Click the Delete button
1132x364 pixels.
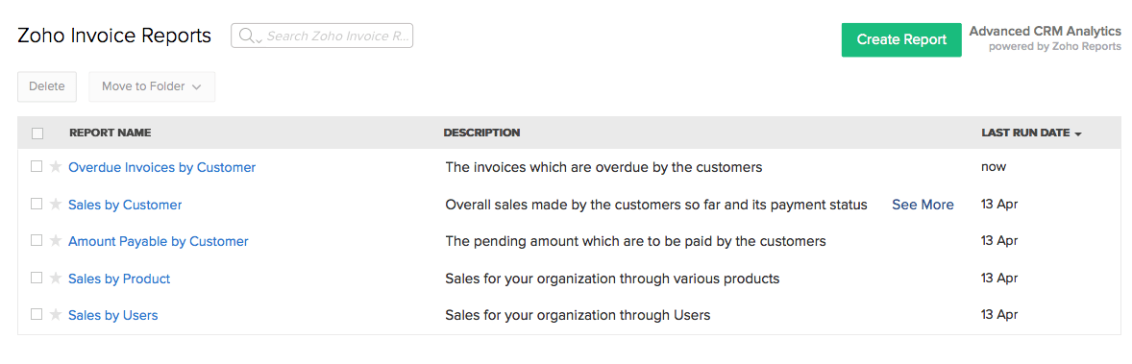[x=47, y=86]
